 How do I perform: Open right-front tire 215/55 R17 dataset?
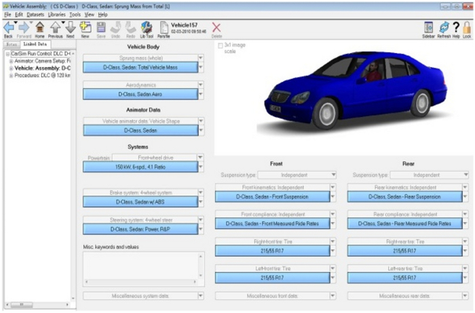(x=272, y=251)
